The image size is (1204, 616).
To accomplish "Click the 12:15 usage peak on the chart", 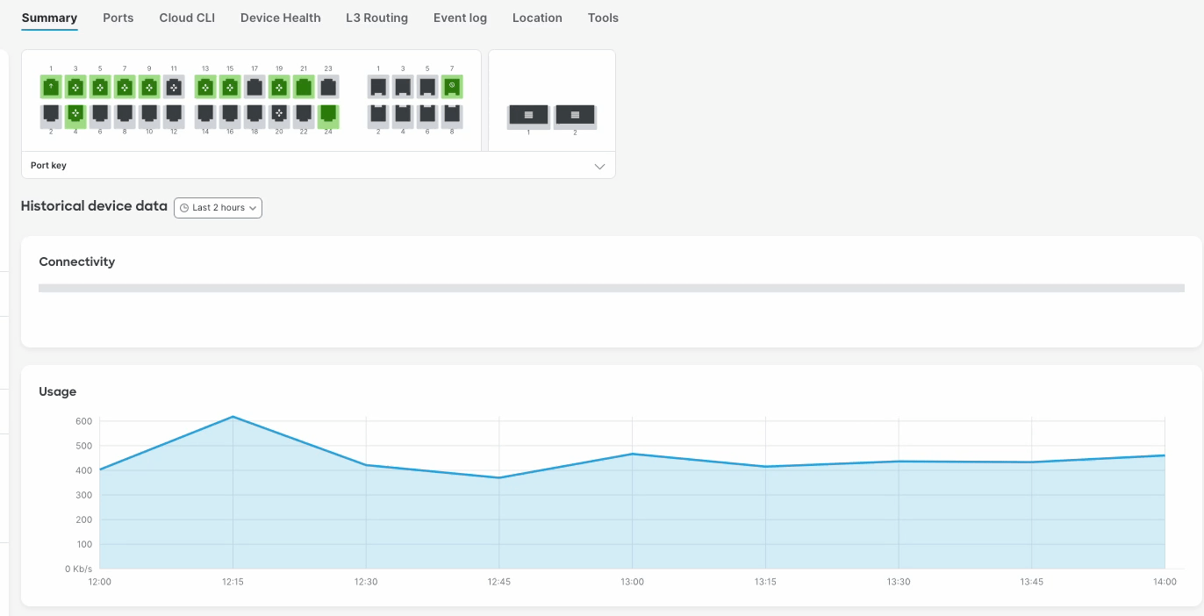I will pyautogui.click(x=233, y=417).
